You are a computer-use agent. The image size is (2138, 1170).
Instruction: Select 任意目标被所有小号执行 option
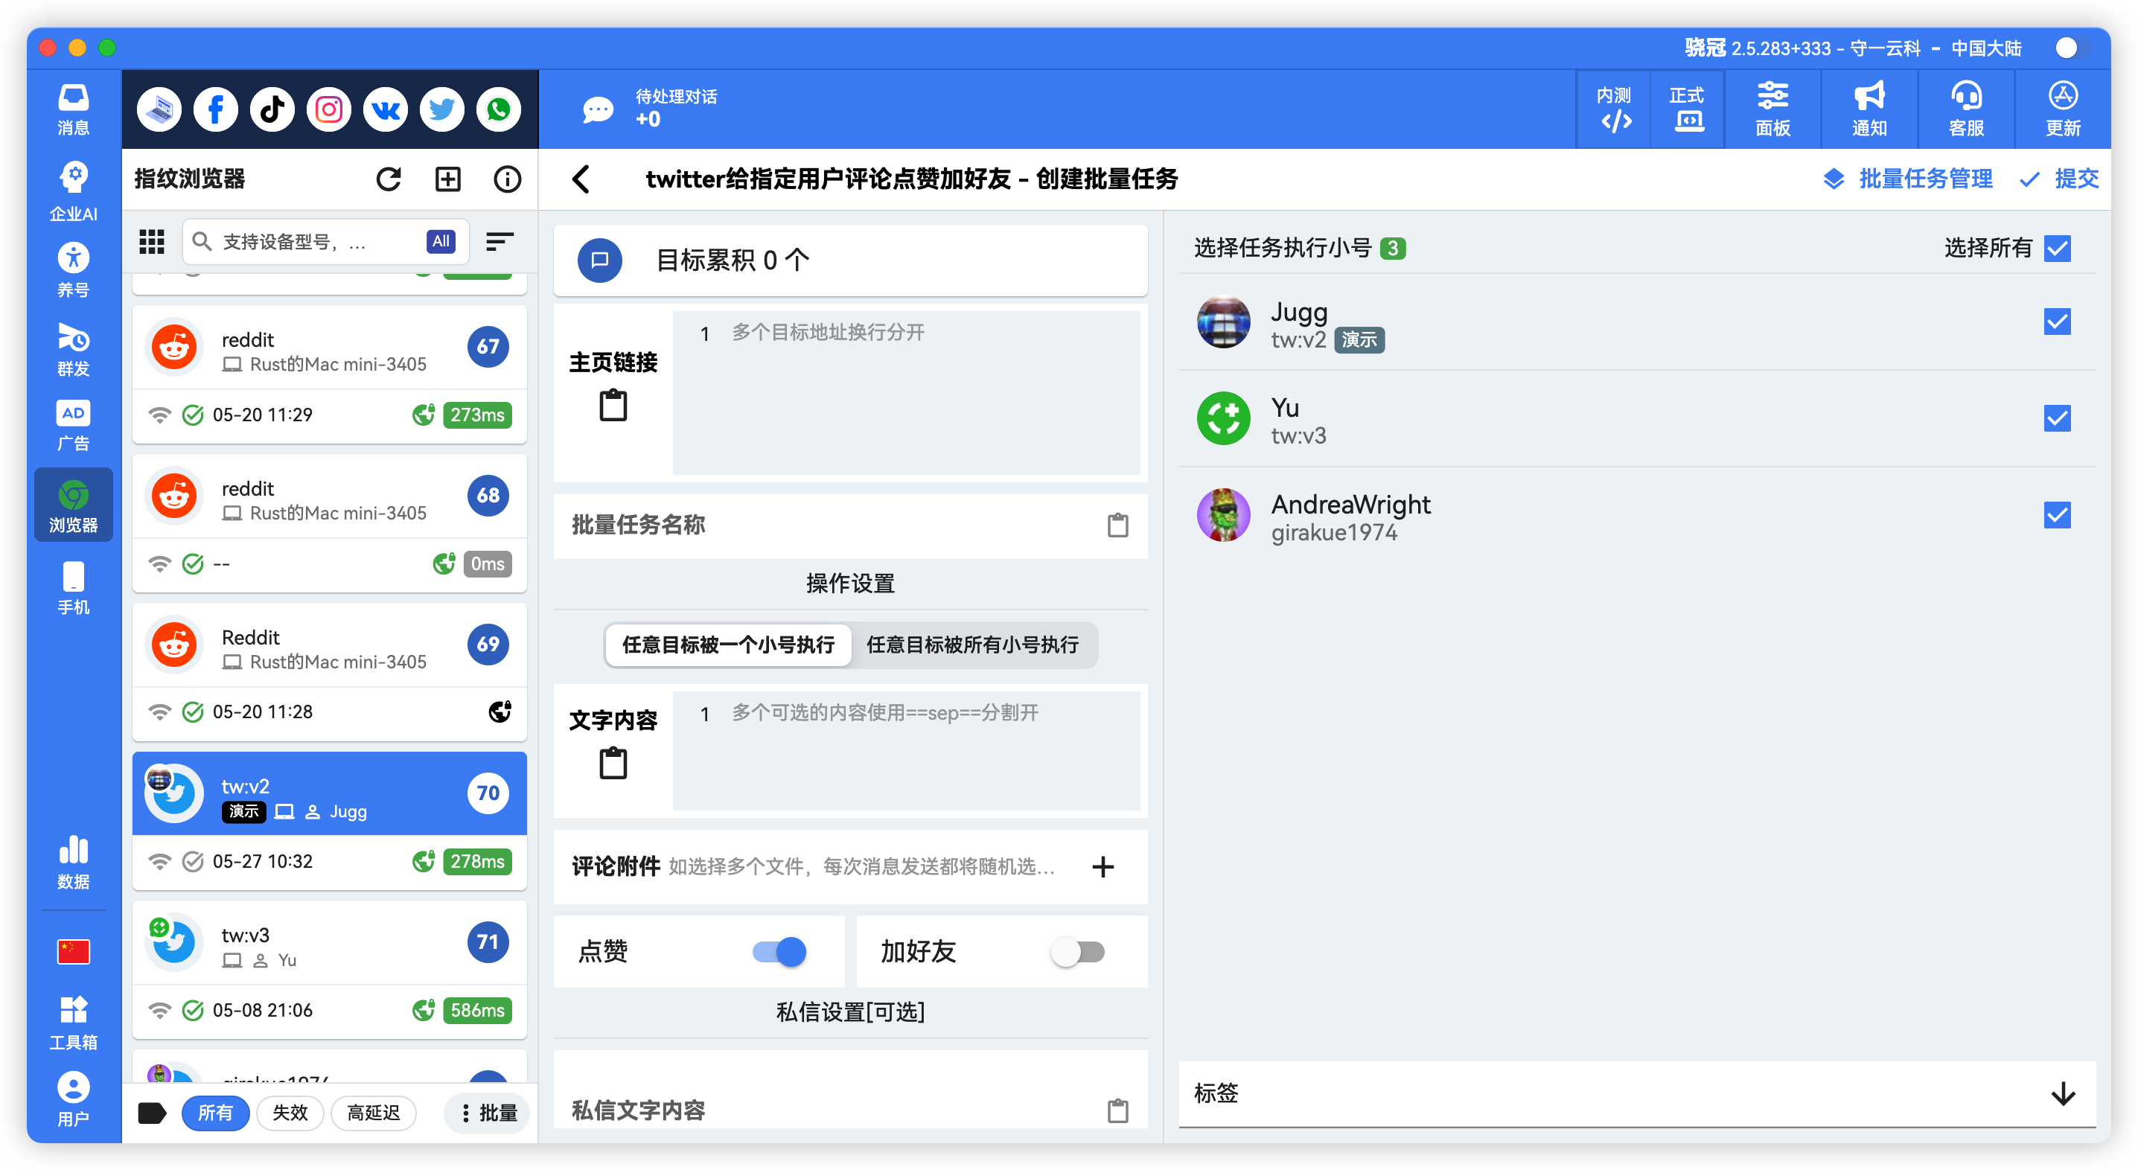972,644
